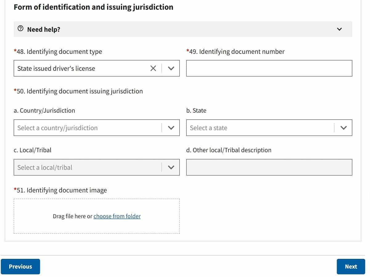The image size is (370, 277).
Task: Click 'Select a local/tribal' placeholder text
Action: [45, 167]
